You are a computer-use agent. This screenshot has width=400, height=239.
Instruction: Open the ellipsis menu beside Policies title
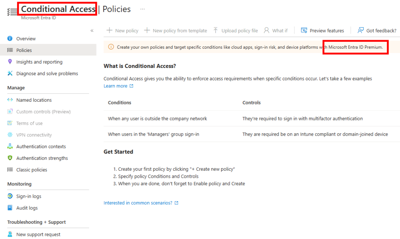pyautogui.click(x=142, y=9)
